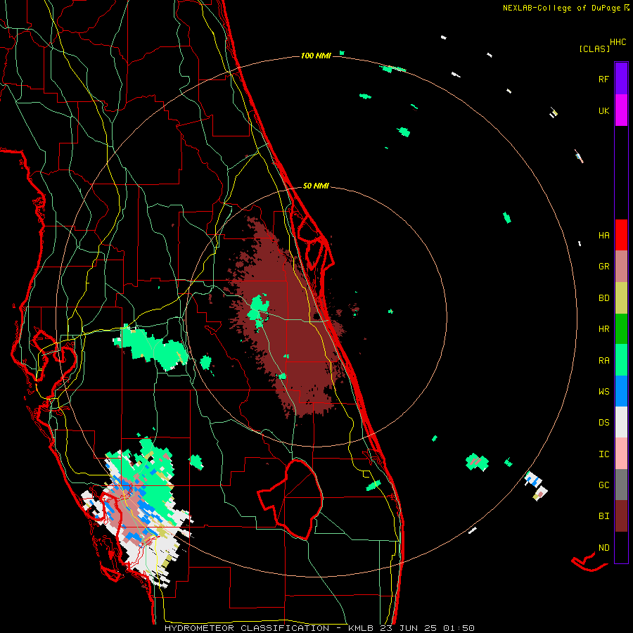Select the "BI" legend label
Screen dimensions: 633x633
point(603,516)
